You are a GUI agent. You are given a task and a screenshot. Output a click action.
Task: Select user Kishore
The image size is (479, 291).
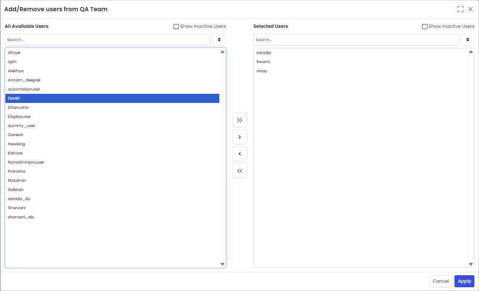tap(112, 153)
